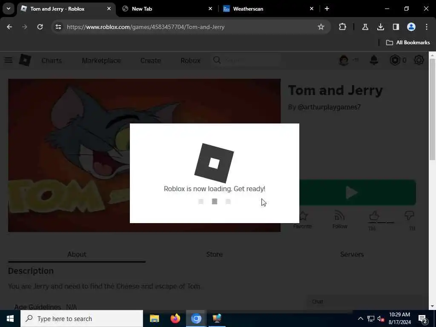Open the Robux balance icon
This screenshot has width=436, height=327.
tap(395, 60)
